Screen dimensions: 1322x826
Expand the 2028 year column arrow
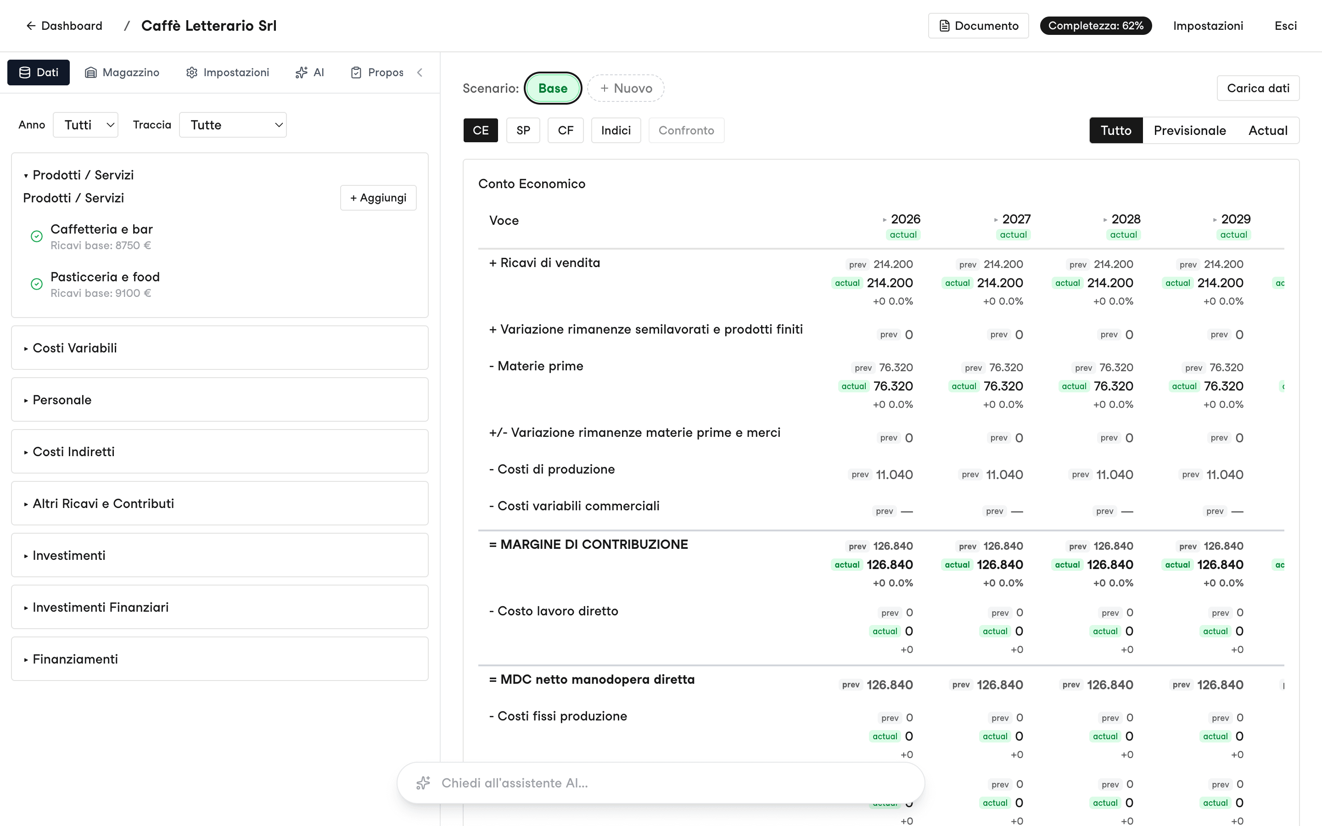[x=1105, y=220]
